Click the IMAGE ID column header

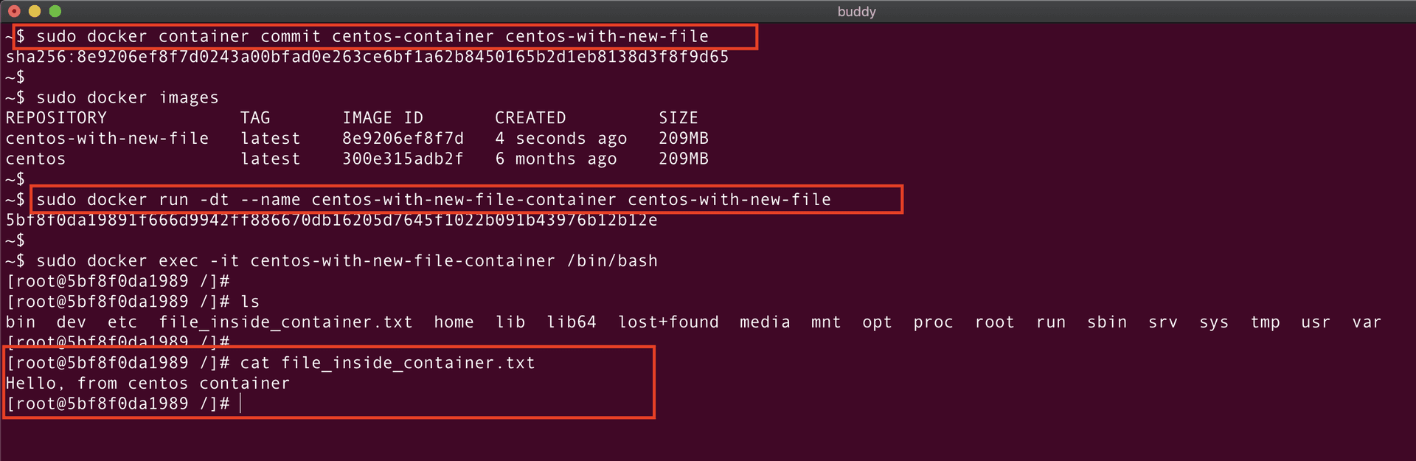(x=383, y=118)
